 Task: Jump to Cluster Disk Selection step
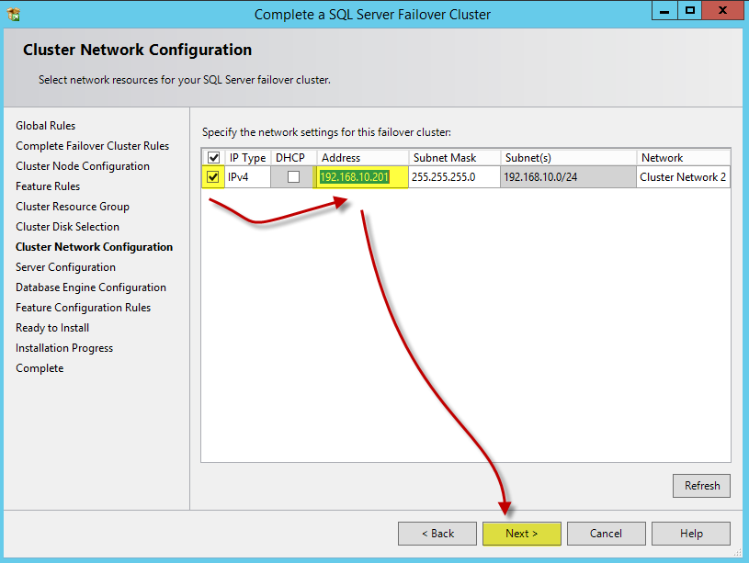67,227
